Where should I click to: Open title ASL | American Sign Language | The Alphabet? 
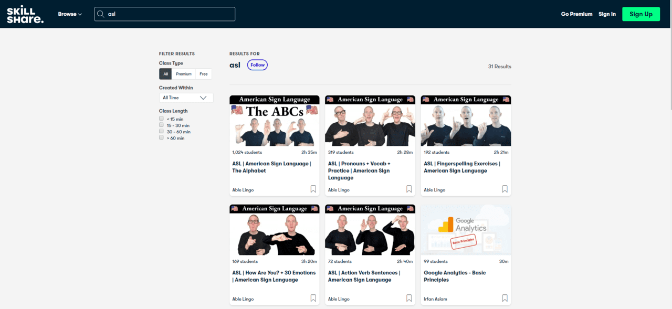tap(271, 167)
